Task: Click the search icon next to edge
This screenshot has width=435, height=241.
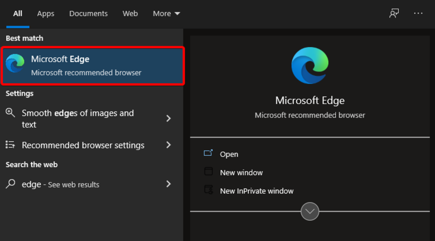Action: tap(11, 184)
